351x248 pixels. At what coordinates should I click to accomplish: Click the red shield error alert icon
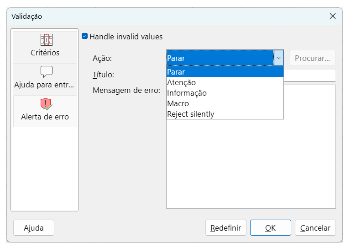tap(46, 104)
